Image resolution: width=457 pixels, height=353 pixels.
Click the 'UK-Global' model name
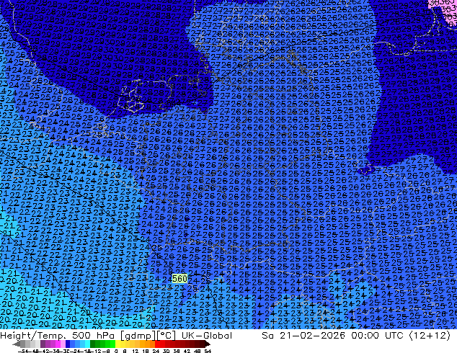pyautogui.click(x=207, y=336)
